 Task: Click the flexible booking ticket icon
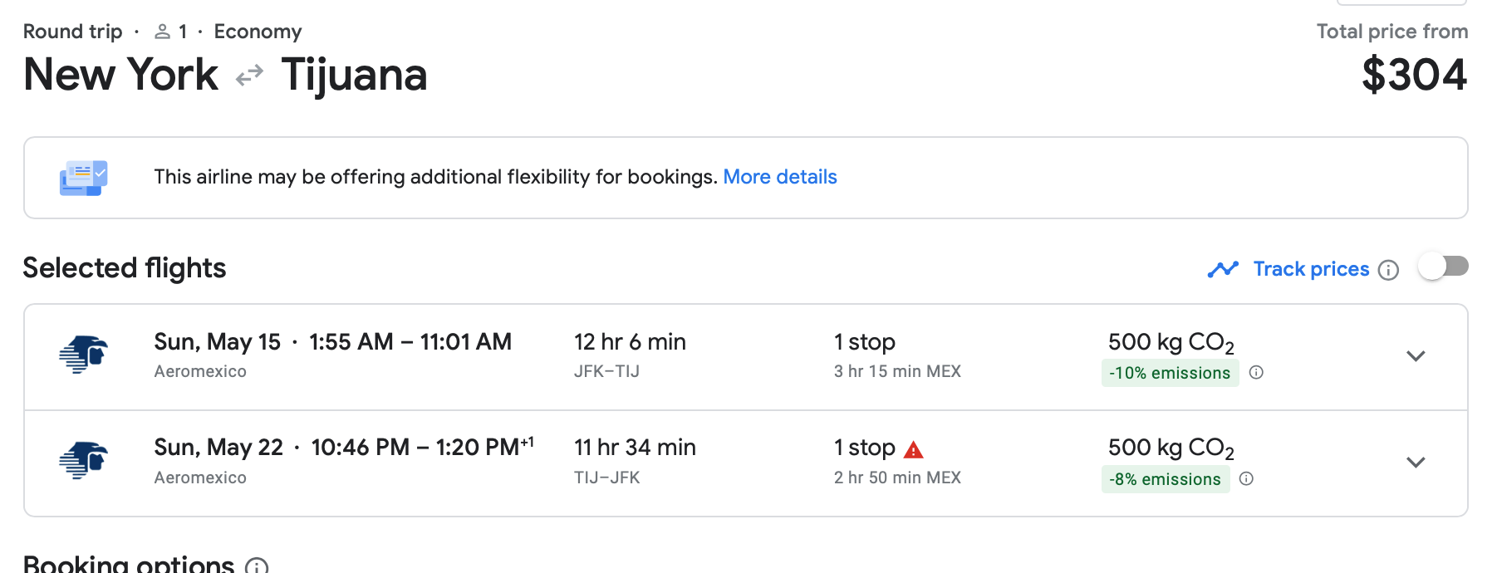click(x=84, y=178)
